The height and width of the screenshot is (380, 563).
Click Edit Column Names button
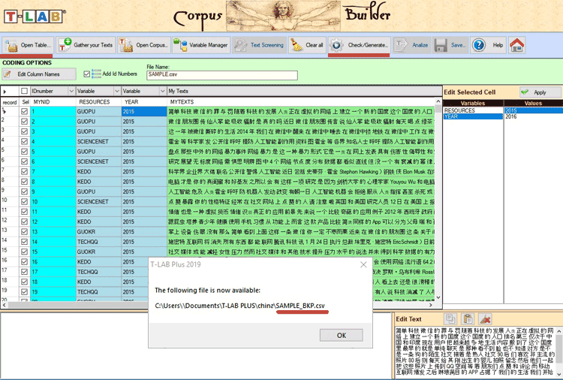39,74
